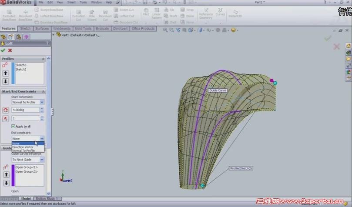Switch to the Surfaces tab
This screenshot has width=352, height=207.
[x=42, y=29]
